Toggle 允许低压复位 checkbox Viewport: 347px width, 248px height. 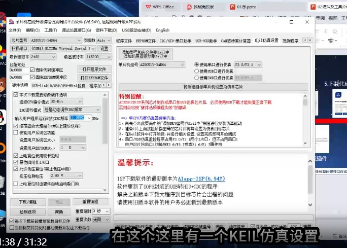pos(16,169)
